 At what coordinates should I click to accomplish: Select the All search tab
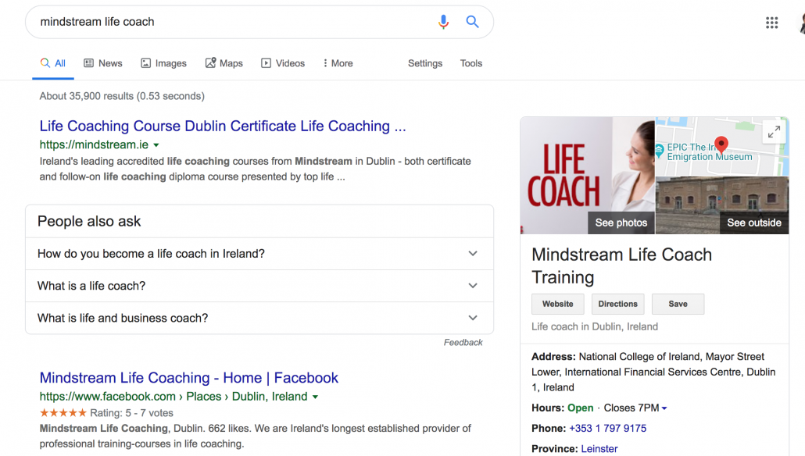click(x=53, y=63)
